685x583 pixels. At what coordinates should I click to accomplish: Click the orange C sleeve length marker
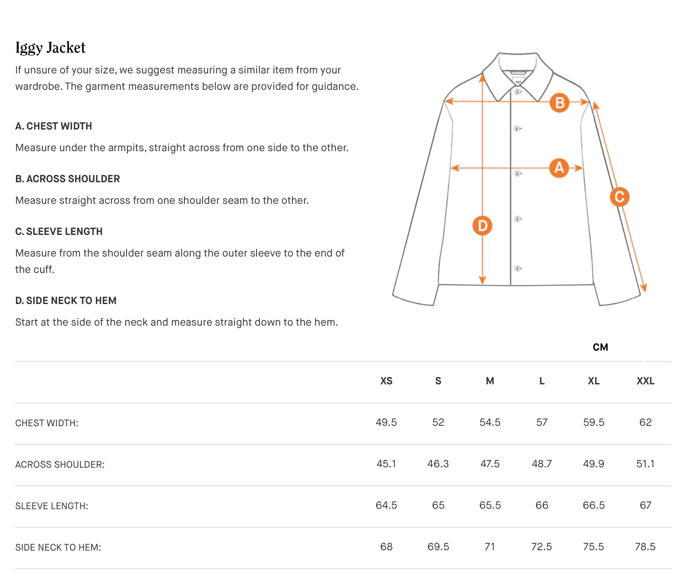tap(619, 197)
